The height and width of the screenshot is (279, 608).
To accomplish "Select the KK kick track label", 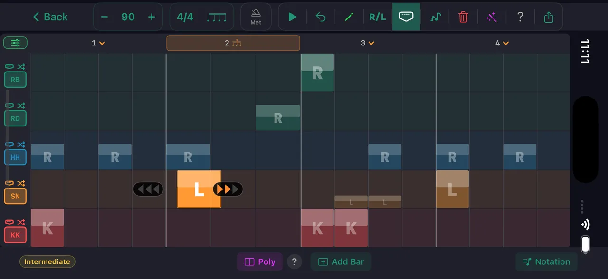I will tap(15, 235).
